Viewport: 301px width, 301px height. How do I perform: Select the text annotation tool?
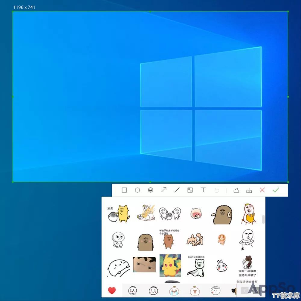coord(203,190)
